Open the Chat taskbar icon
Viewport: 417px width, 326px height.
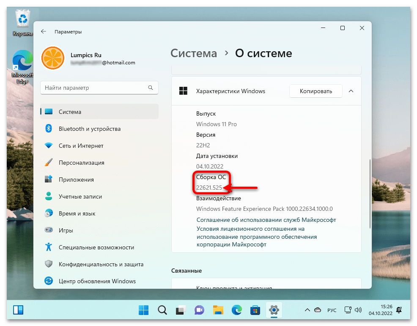click(199, 310)
